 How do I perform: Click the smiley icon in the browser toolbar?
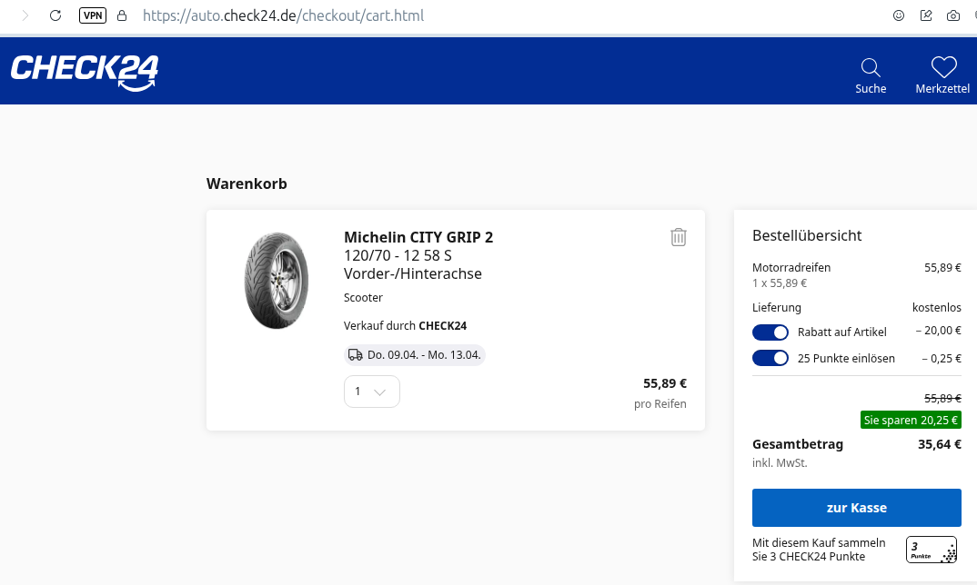(x=899, y=15)
